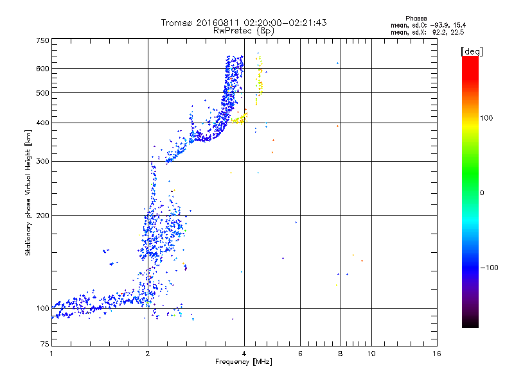Click the isolated orange point at 8 MHz, 400 km
The width and height of the screenshot is (514, 385).
[338, 126]
